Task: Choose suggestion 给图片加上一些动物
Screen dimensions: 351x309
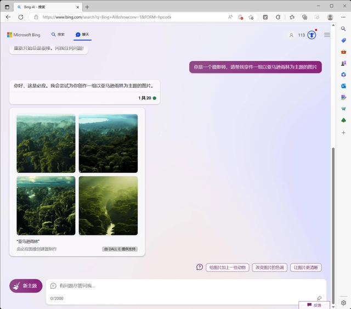Action: click(228, 267)
